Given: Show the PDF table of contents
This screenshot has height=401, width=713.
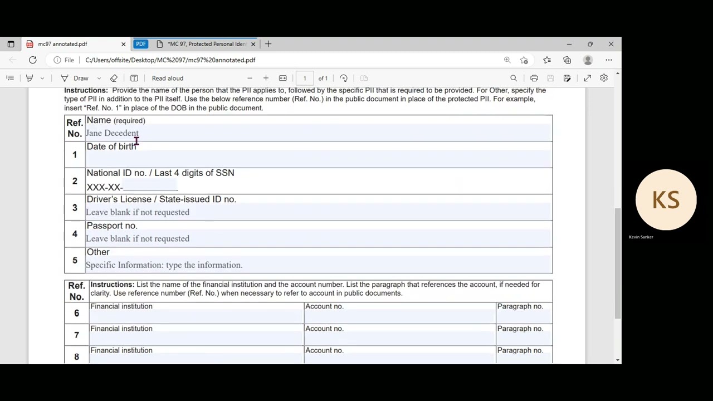Looking at the screenshot, I should click(x=10, y=79).
